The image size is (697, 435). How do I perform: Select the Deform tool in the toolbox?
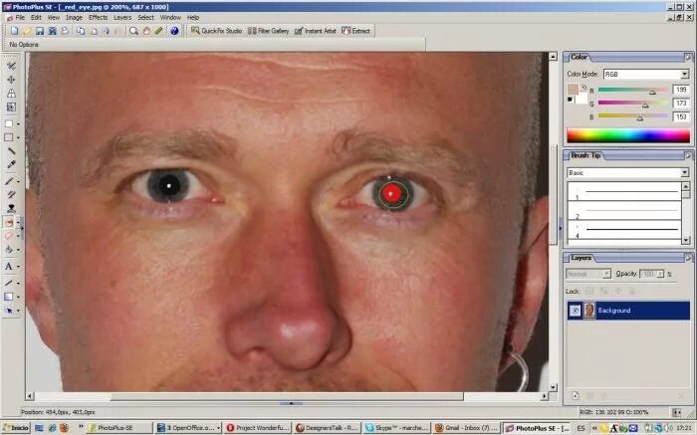pos(11,94)
